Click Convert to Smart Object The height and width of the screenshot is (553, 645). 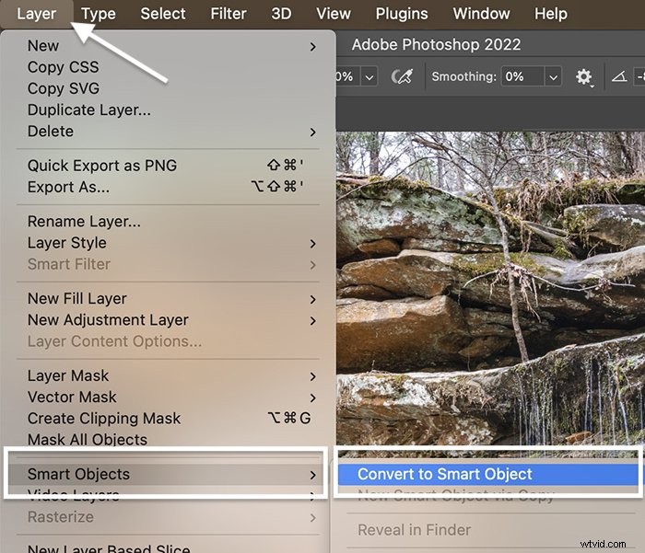(488, 475)
